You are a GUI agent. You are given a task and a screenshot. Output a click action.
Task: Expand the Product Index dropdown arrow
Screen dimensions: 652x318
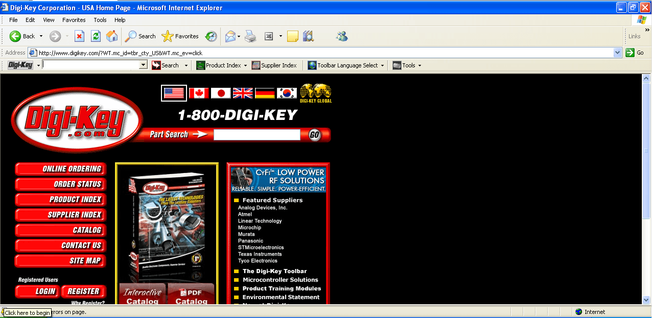[245, 65]
